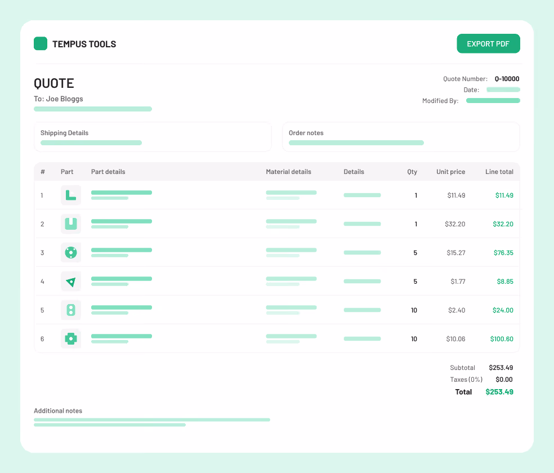Viewport: 554px width, 473px height.
Task: Click the green Total amount $253.49
Action: pyautogui.click(x=499, y=392)
